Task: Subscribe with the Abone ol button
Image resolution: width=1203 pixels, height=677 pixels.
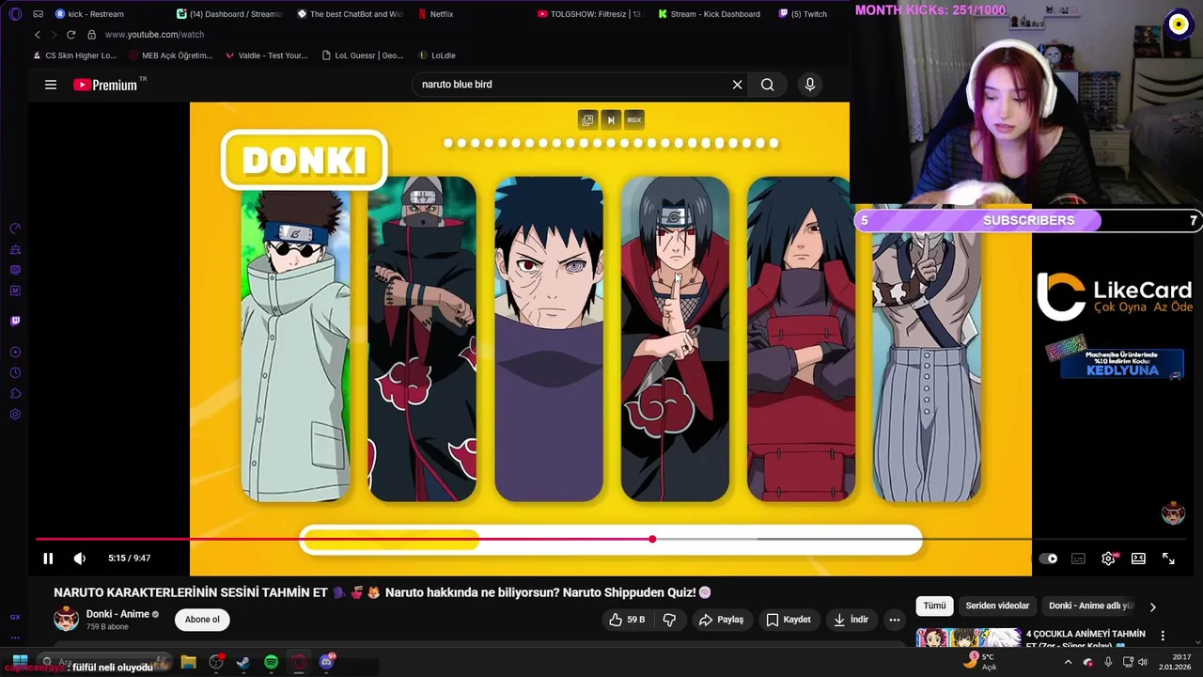Action: pyautogui.click(x=202, y=620)
